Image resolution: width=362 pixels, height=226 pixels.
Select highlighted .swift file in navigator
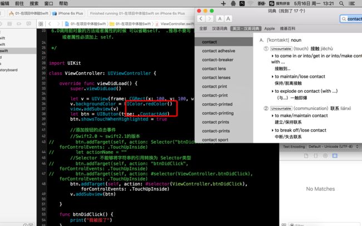coord(18,51)
